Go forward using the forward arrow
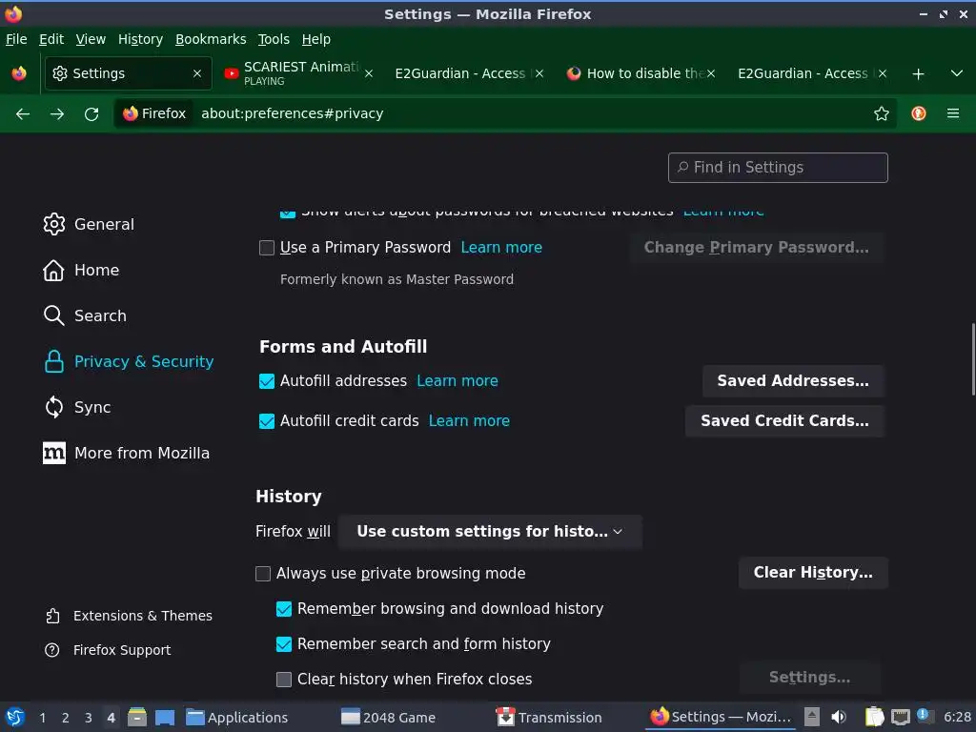This screenshot has width=976, height=732. coord(57,114)
